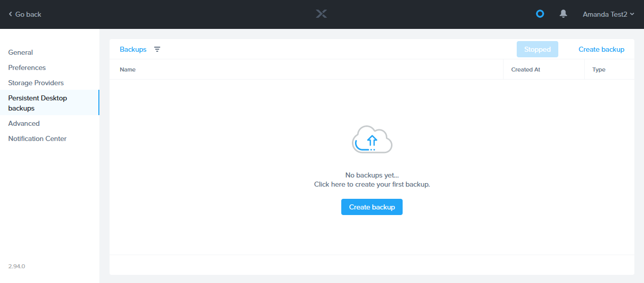The image size is (644, 283).
Task: Click the Type column header
Action: (599, 69)
